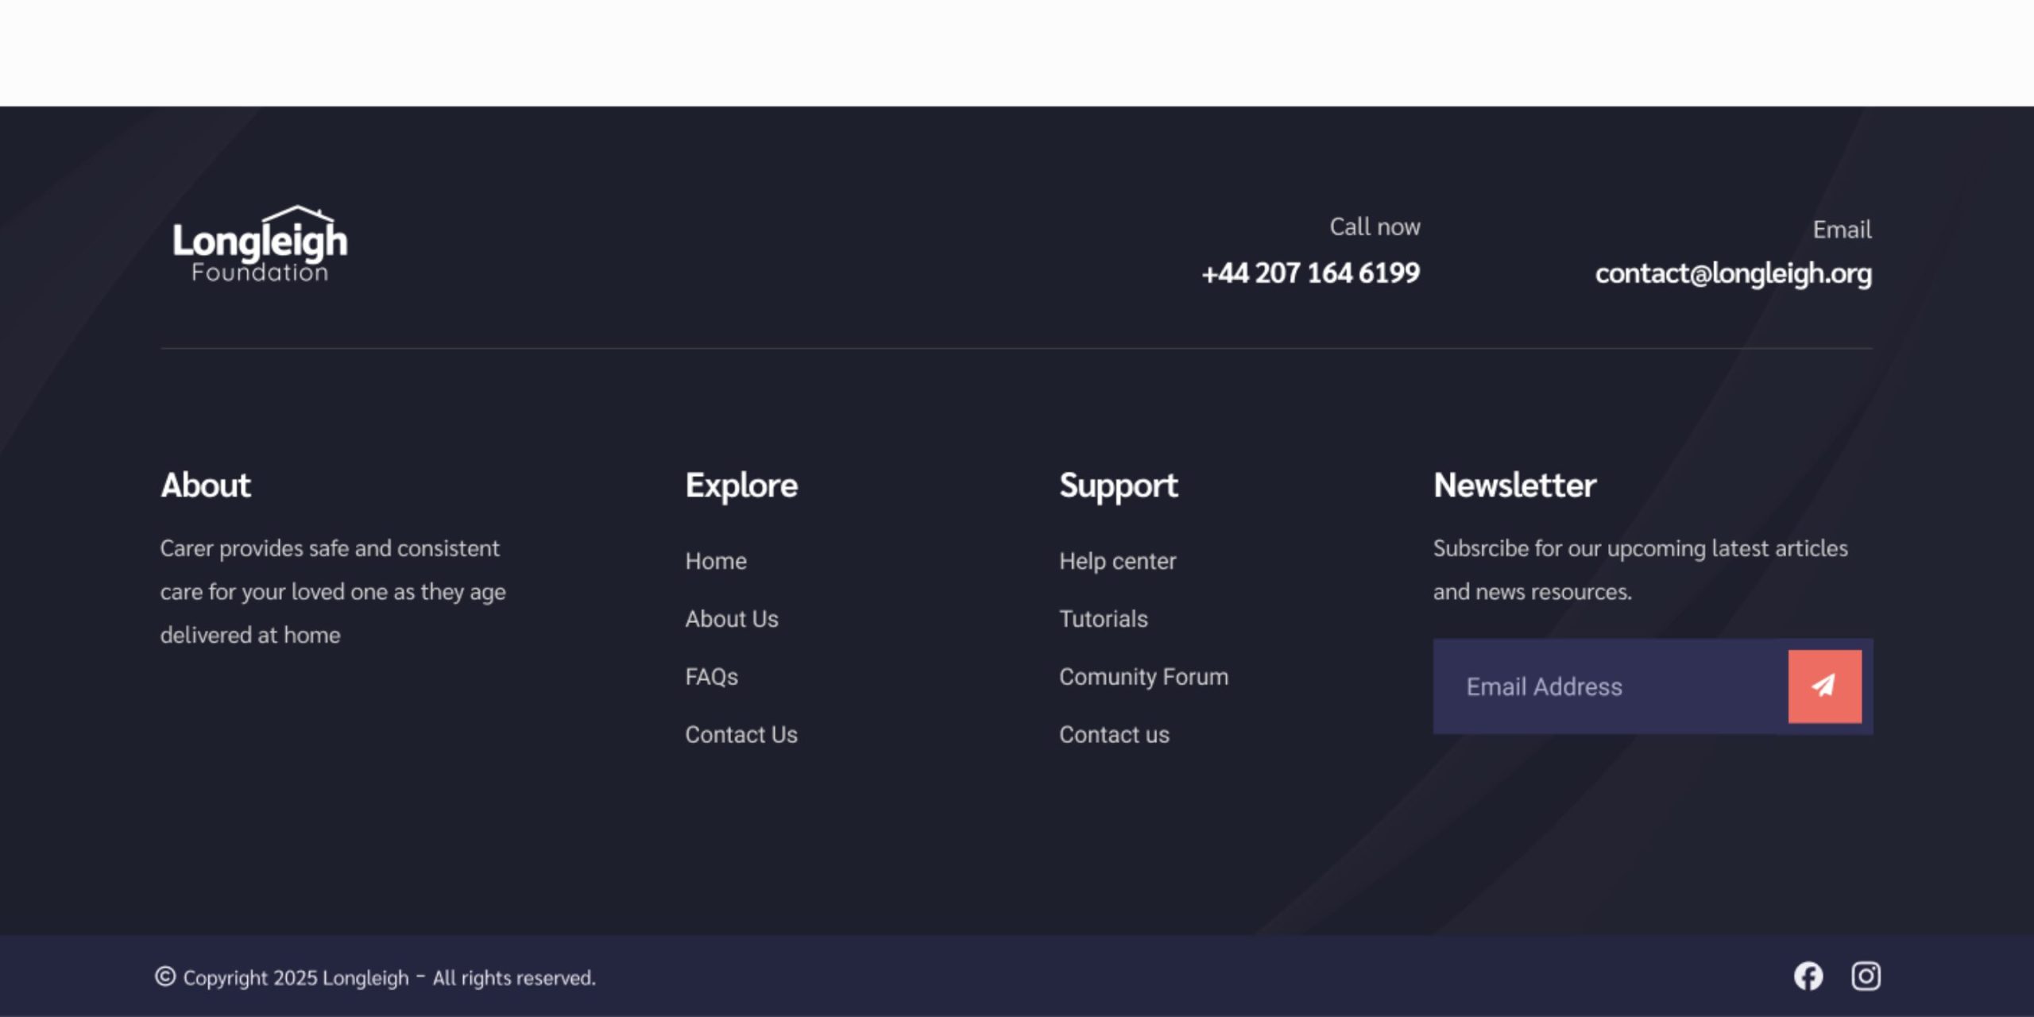This screenshot has width=2034, height=1017.
Task: Click the Support heading
Action: [1118, 485]
